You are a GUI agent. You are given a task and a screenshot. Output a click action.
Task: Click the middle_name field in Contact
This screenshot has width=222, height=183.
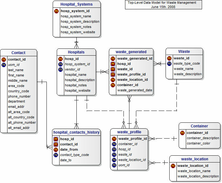18,81
